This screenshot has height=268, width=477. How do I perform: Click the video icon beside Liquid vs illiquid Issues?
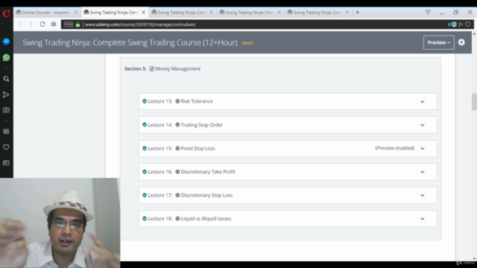click(x=177, y=218)
